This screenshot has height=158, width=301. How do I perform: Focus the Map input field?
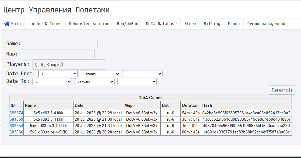[x=58, y=54]
